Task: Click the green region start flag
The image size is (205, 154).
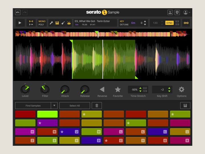Action: pos(71,41)
